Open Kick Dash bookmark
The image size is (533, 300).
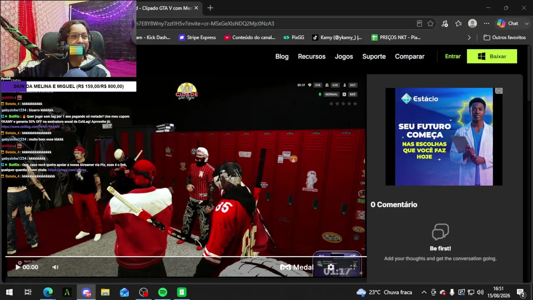(x=153, y=37)
